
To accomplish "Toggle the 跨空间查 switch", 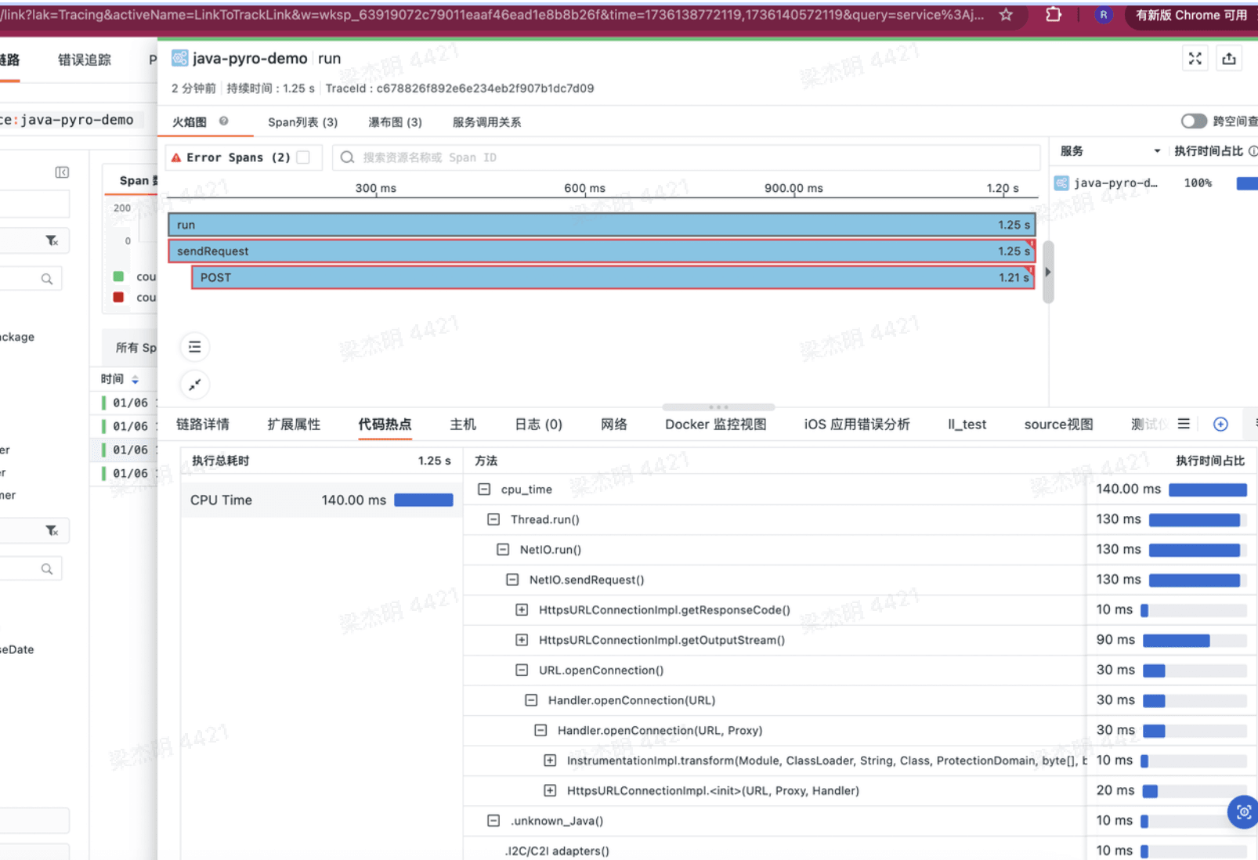I will (1194, 121).
